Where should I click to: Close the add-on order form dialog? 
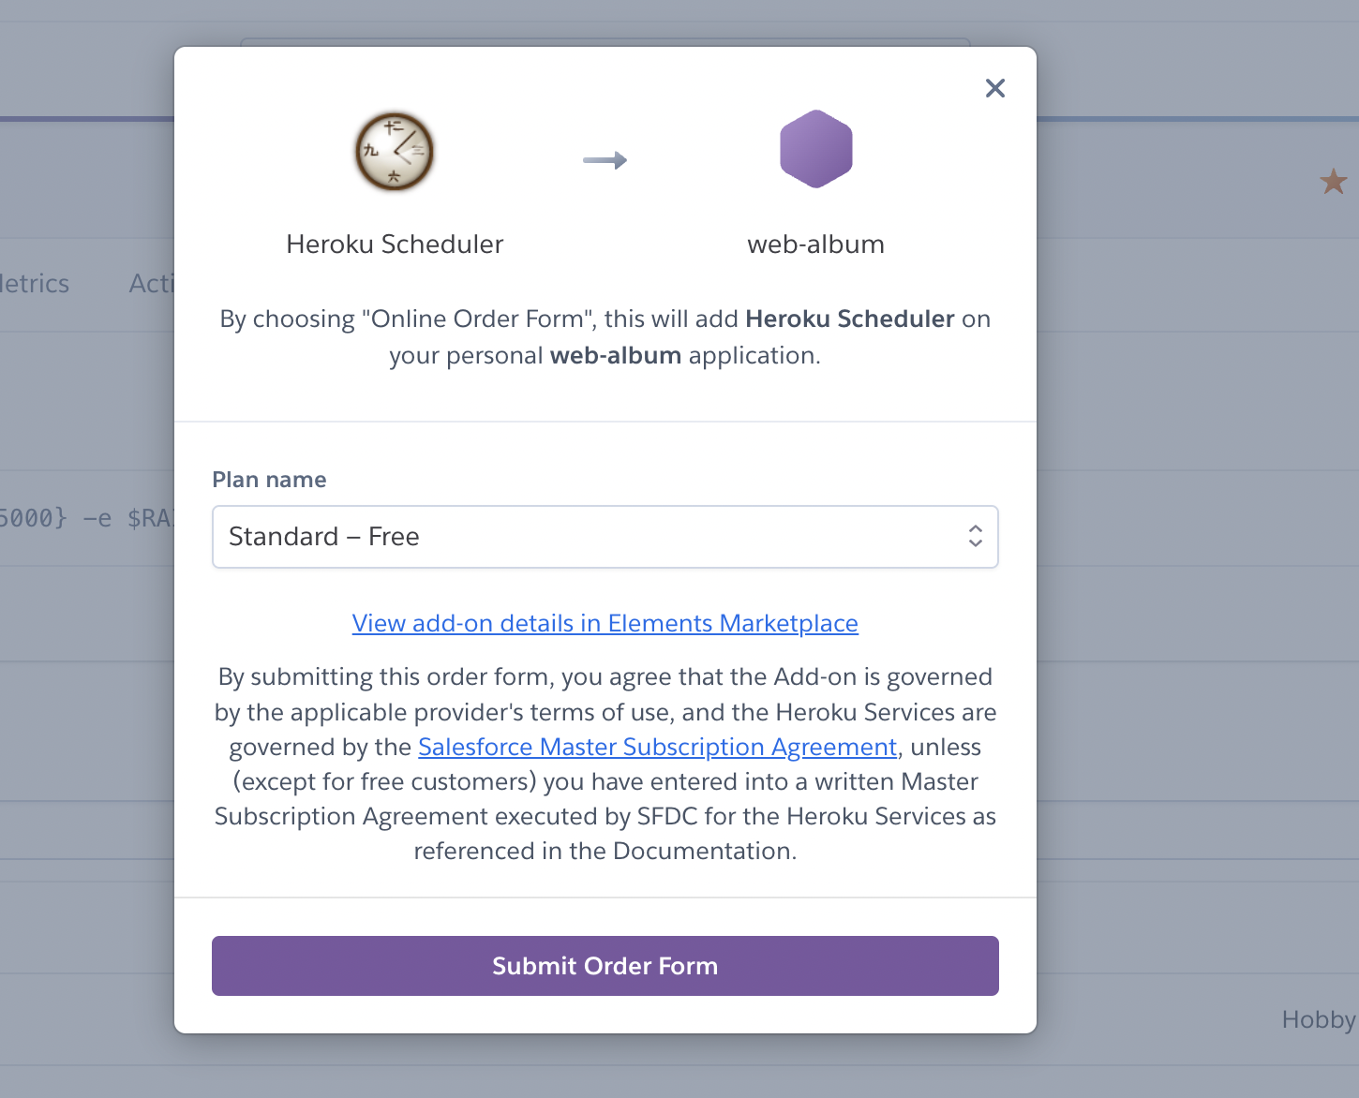point(994,88)
